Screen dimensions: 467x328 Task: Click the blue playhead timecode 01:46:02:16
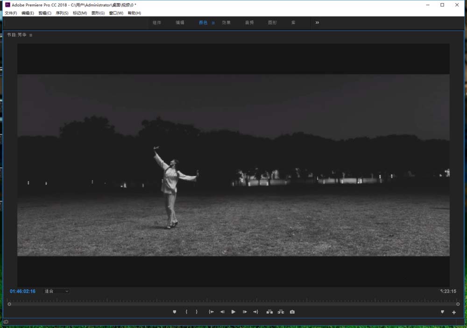coord(22,291)
